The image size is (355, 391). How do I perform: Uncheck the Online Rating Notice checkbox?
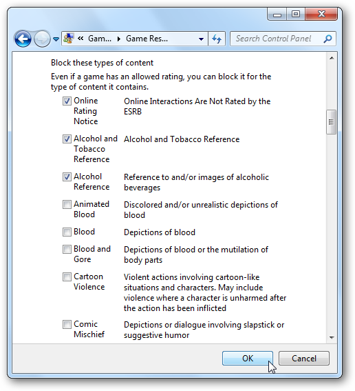pyautogui.click(x=67, y=101)
